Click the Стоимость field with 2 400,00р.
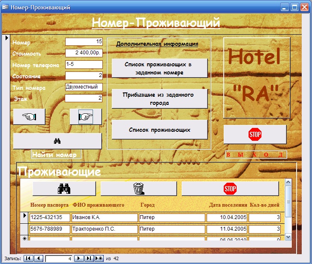The image size is (312, 264). (84, 53)
